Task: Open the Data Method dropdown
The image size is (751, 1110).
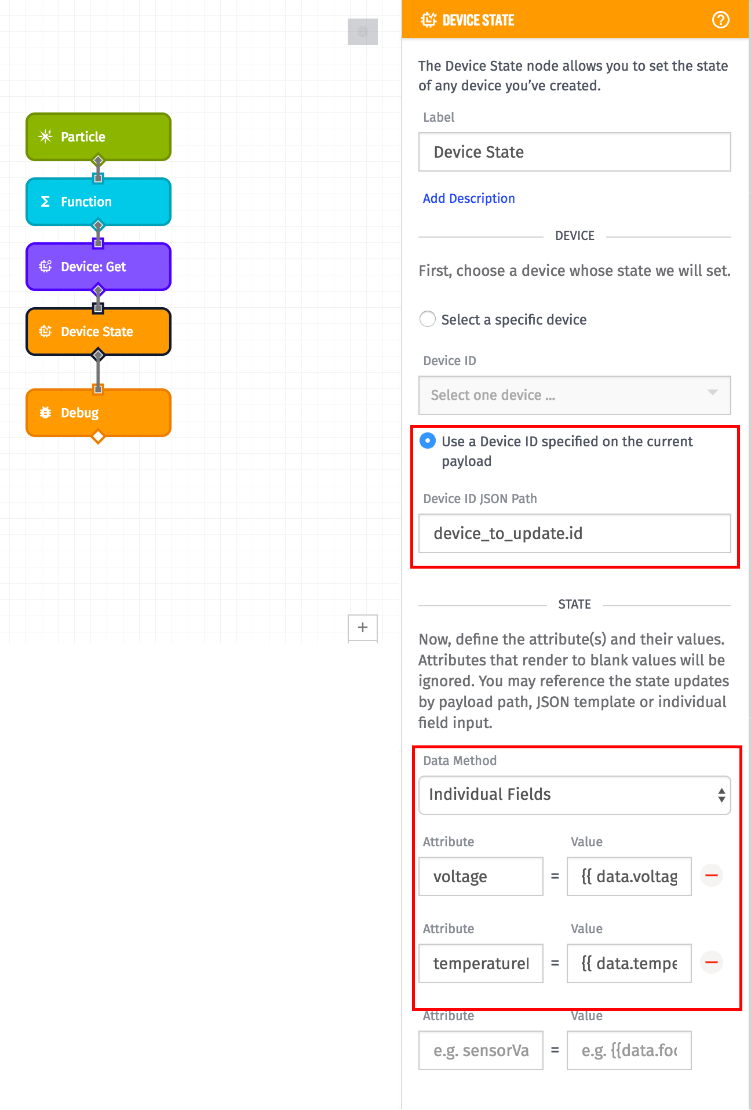Action: click(574, 795)
